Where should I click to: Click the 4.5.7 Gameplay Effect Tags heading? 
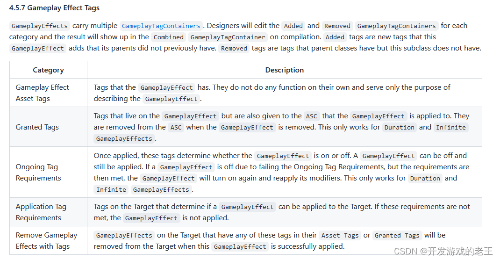click(54, 8)
